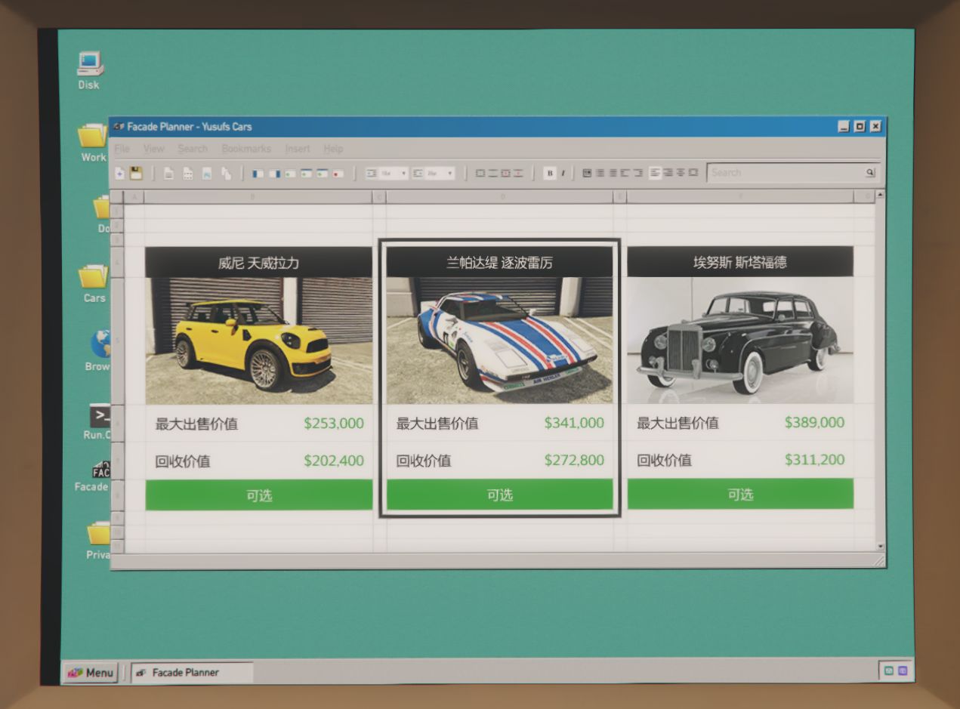This screenshot has height=709, width=960.
Task: Click the red dot icon in the toolbar
Action: click(x=338, y=173)
